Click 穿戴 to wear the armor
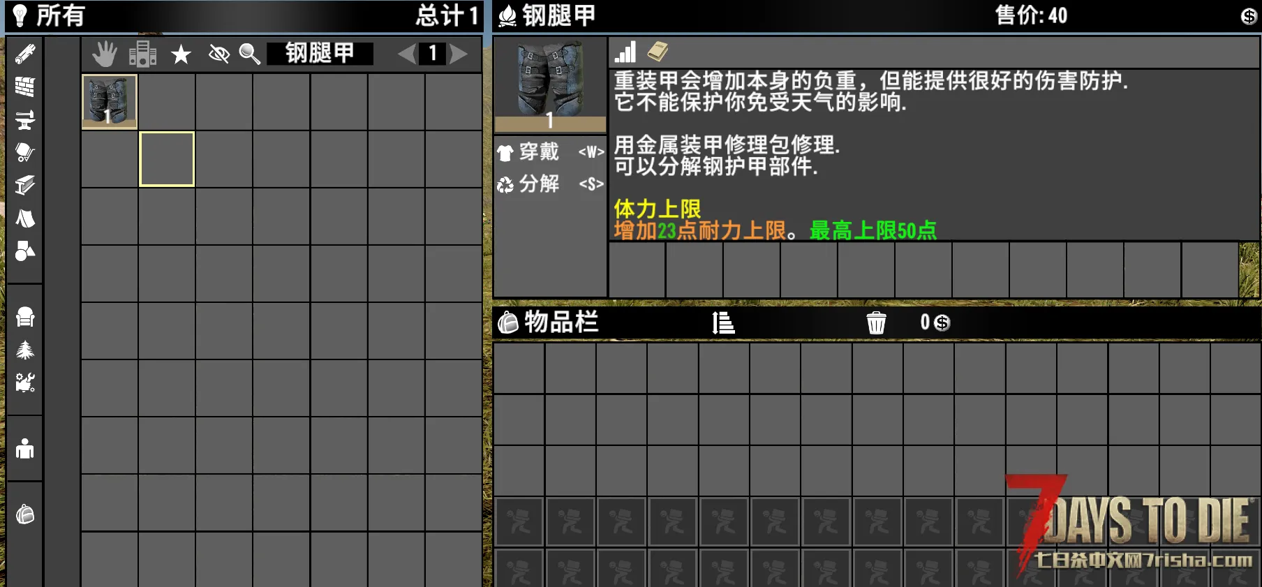Screen dimensions: 1262x587 click(550, 151)
